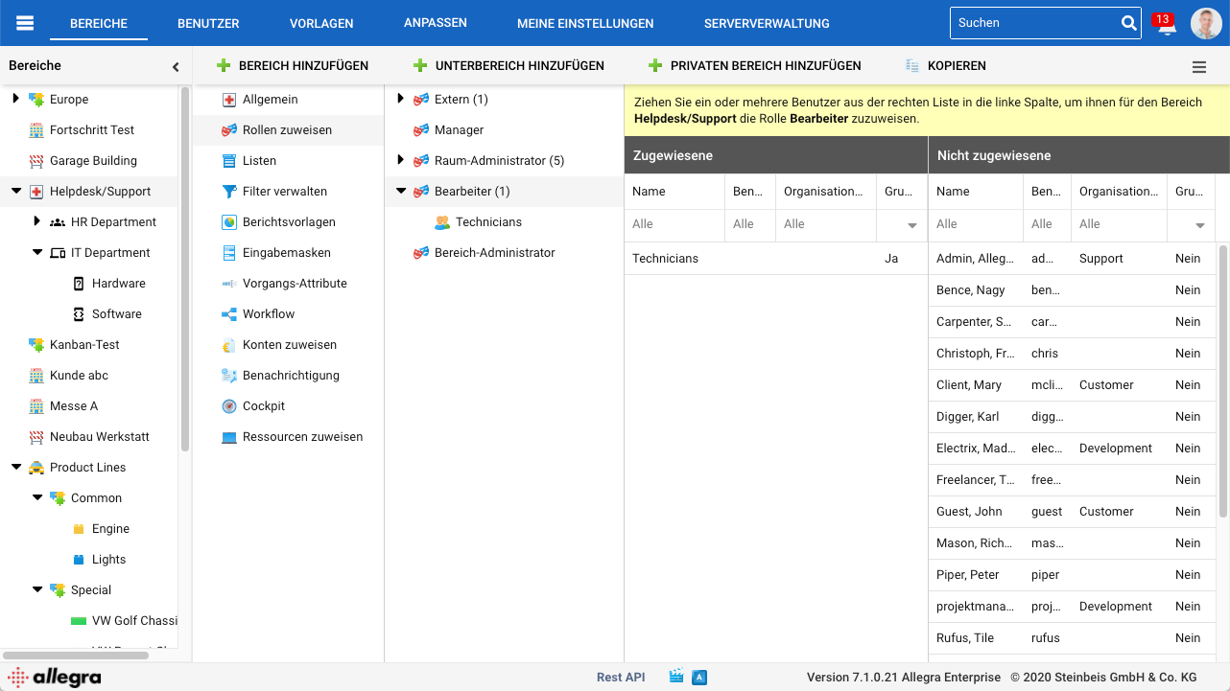This screenshot has height=691, width=1230.
Task: Click the Workflow icon in settings list
Action: click(x=229, y=314)
